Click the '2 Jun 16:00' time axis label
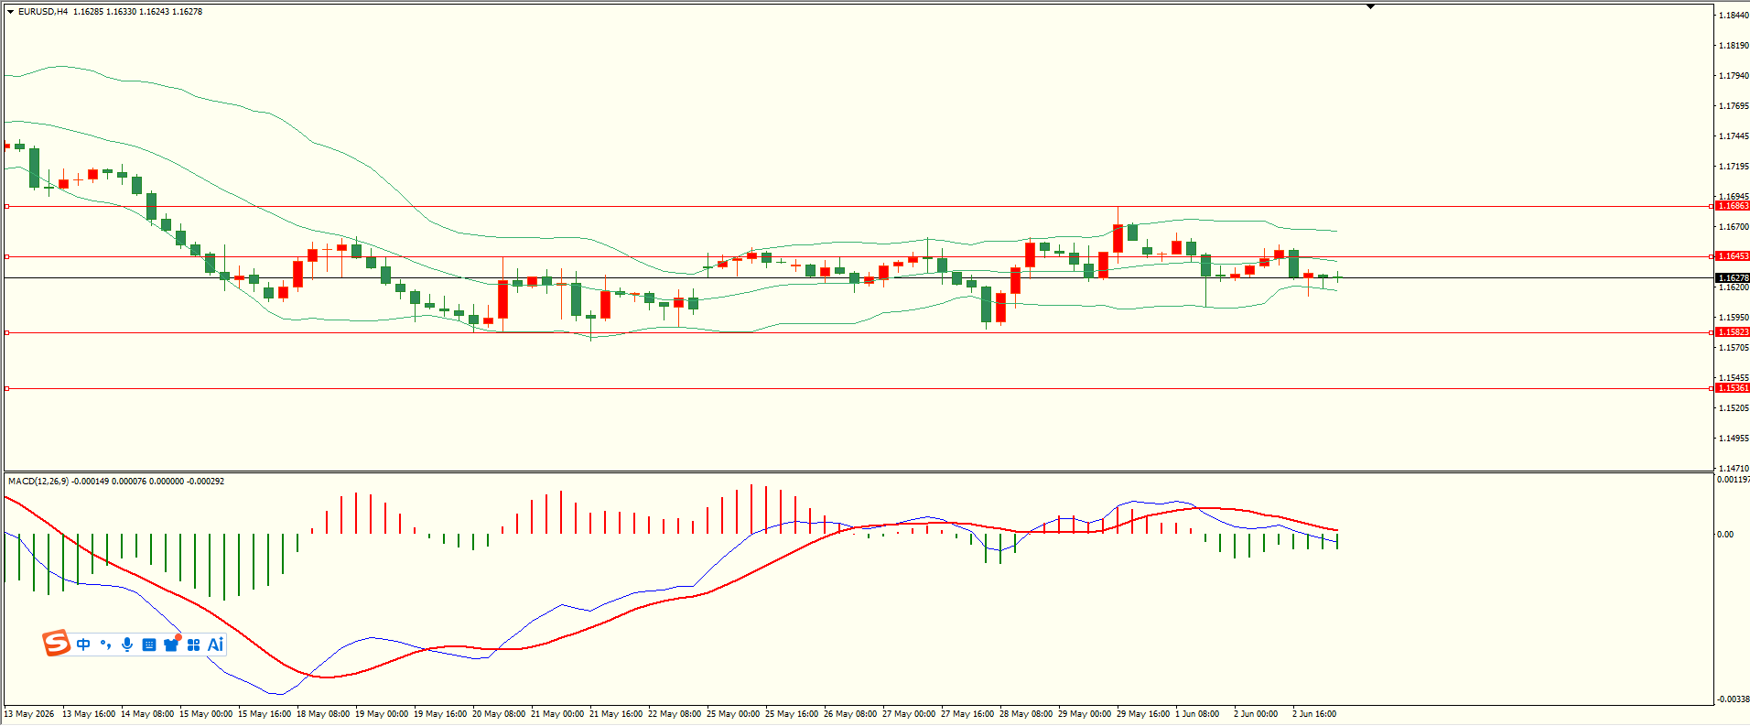 click(1313, 714)
